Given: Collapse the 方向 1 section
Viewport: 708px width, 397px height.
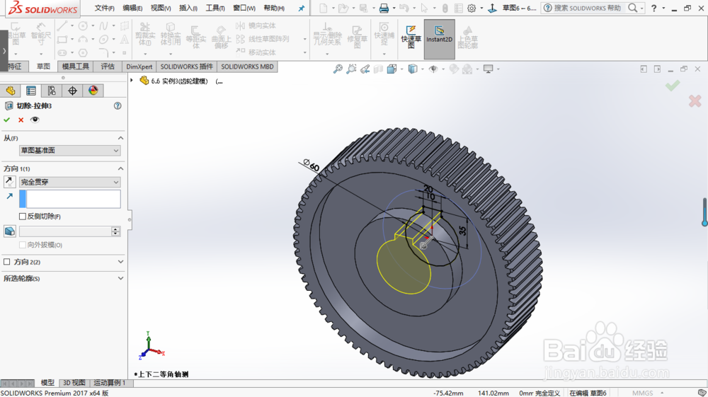Looking at the screenshot, I should 120,168.
